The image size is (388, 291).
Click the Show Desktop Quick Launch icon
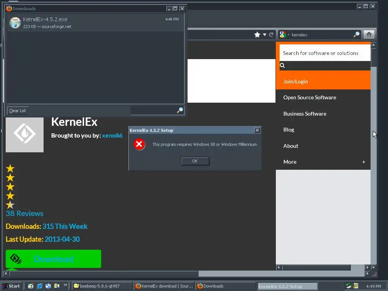pos(31,286)
